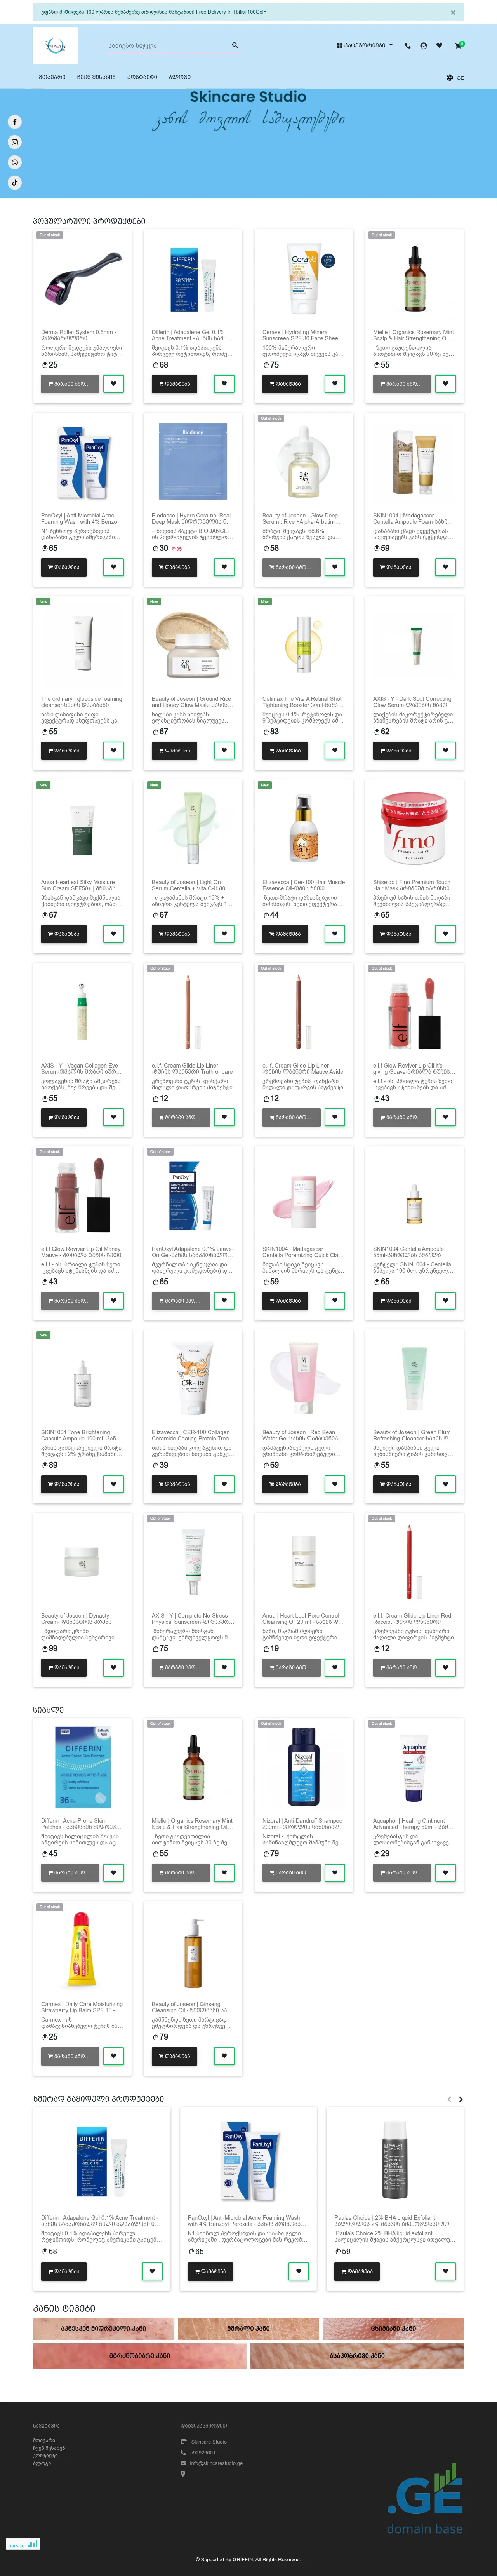This screenshot has height=2576, width=497.
Task: Open the second item in navigation menu
Action: [96, 77]
